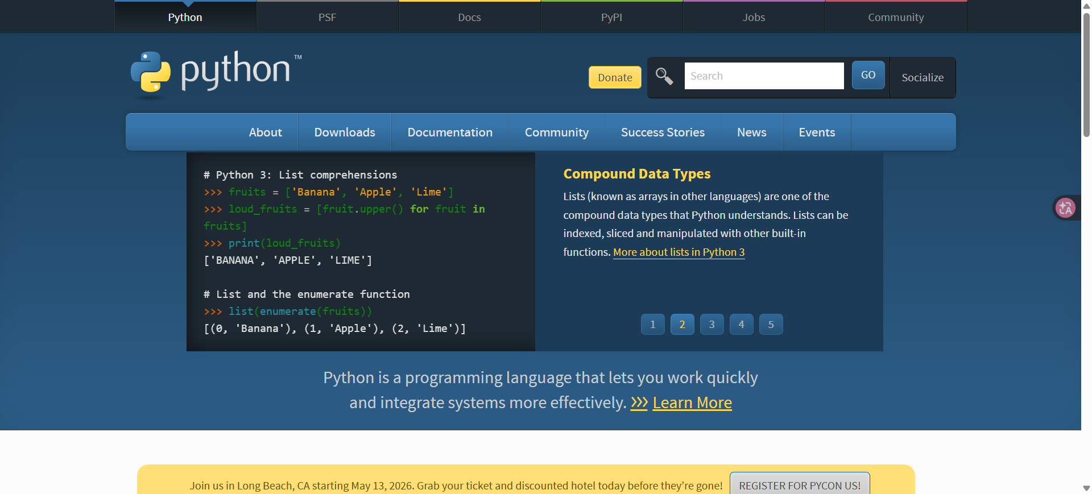Screen dimensions: 1092x494
Task: Open the Python top tab
Action: [185, 17]
